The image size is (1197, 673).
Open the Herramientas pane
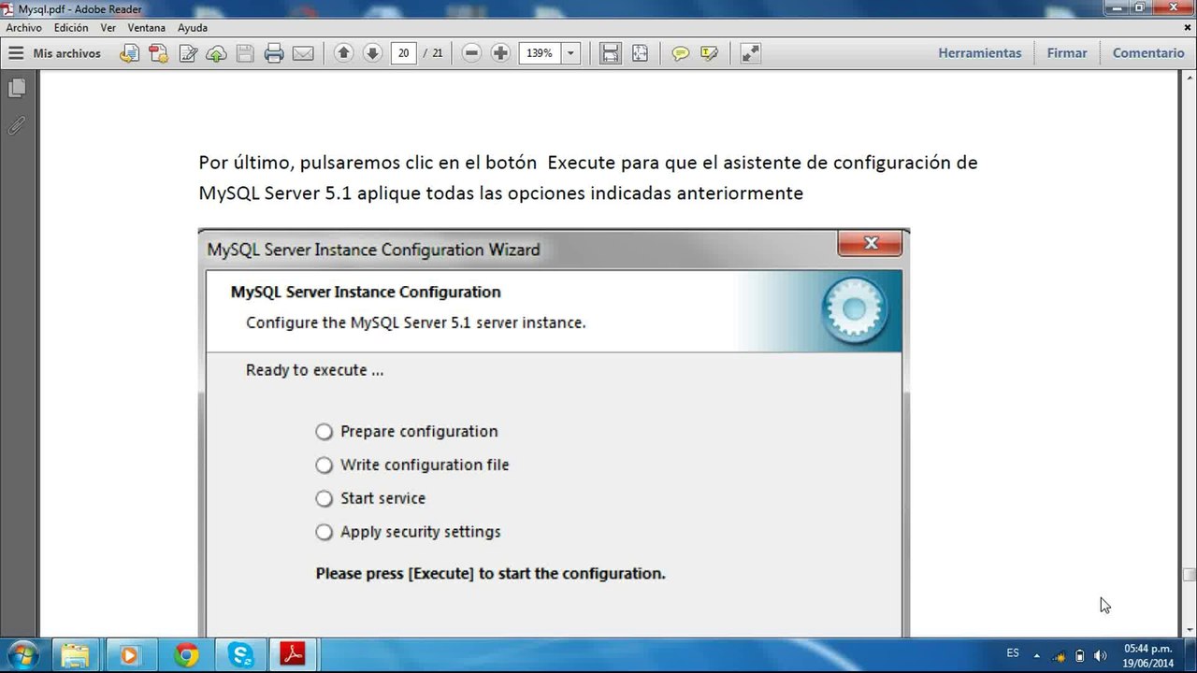click(x=980, y=53)
